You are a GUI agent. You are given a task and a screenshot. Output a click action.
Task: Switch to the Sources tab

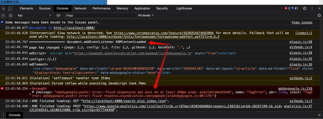(45, 8)
